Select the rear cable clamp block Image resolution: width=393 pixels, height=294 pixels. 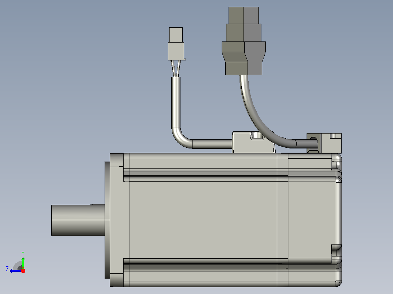coord(324,143)
